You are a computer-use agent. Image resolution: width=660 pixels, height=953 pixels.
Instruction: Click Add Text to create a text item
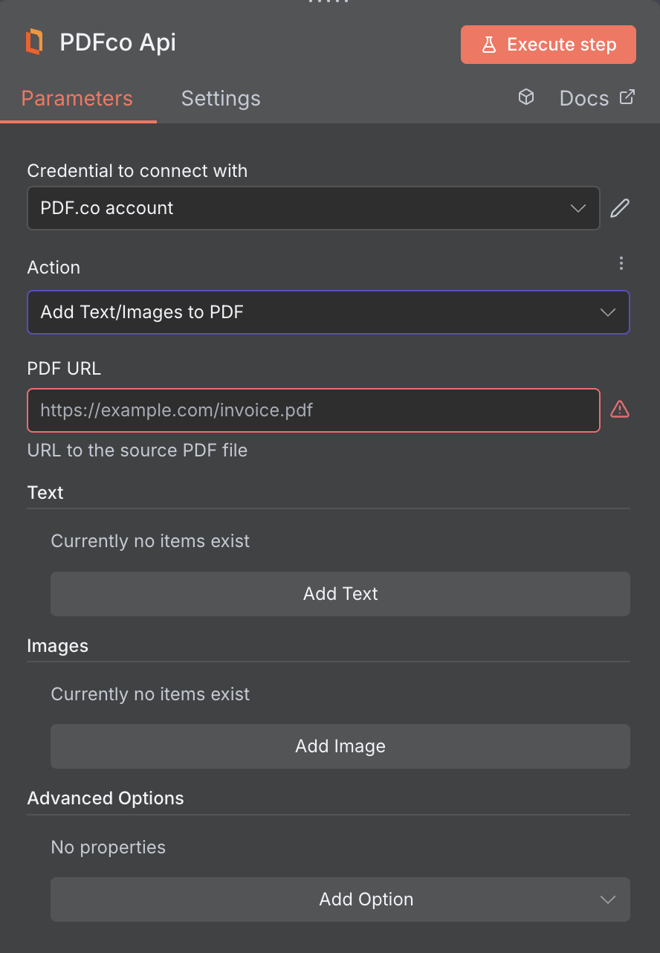tap(340, 594)
